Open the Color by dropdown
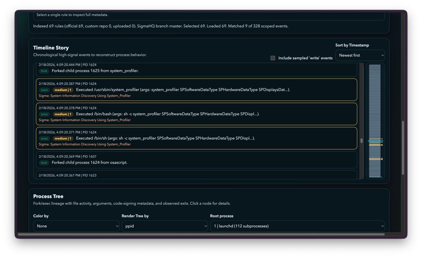Screen dimensions: 422x258 click(x=76, y=226)
